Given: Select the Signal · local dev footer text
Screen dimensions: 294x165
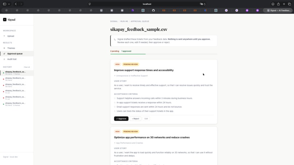Looking at the screenshot, I should point(10,157).
